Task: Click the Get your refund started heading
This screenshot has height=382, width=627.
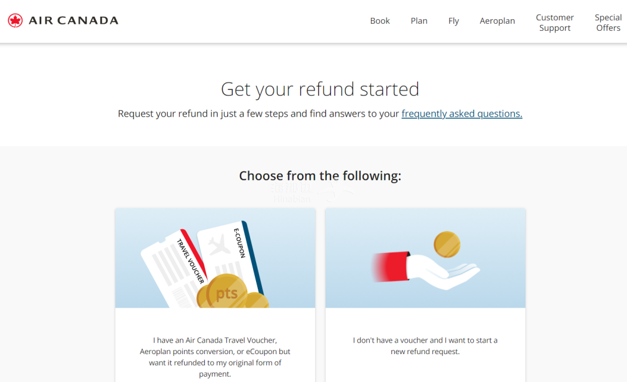Action: pyautogui.click(x=320, y=89)
